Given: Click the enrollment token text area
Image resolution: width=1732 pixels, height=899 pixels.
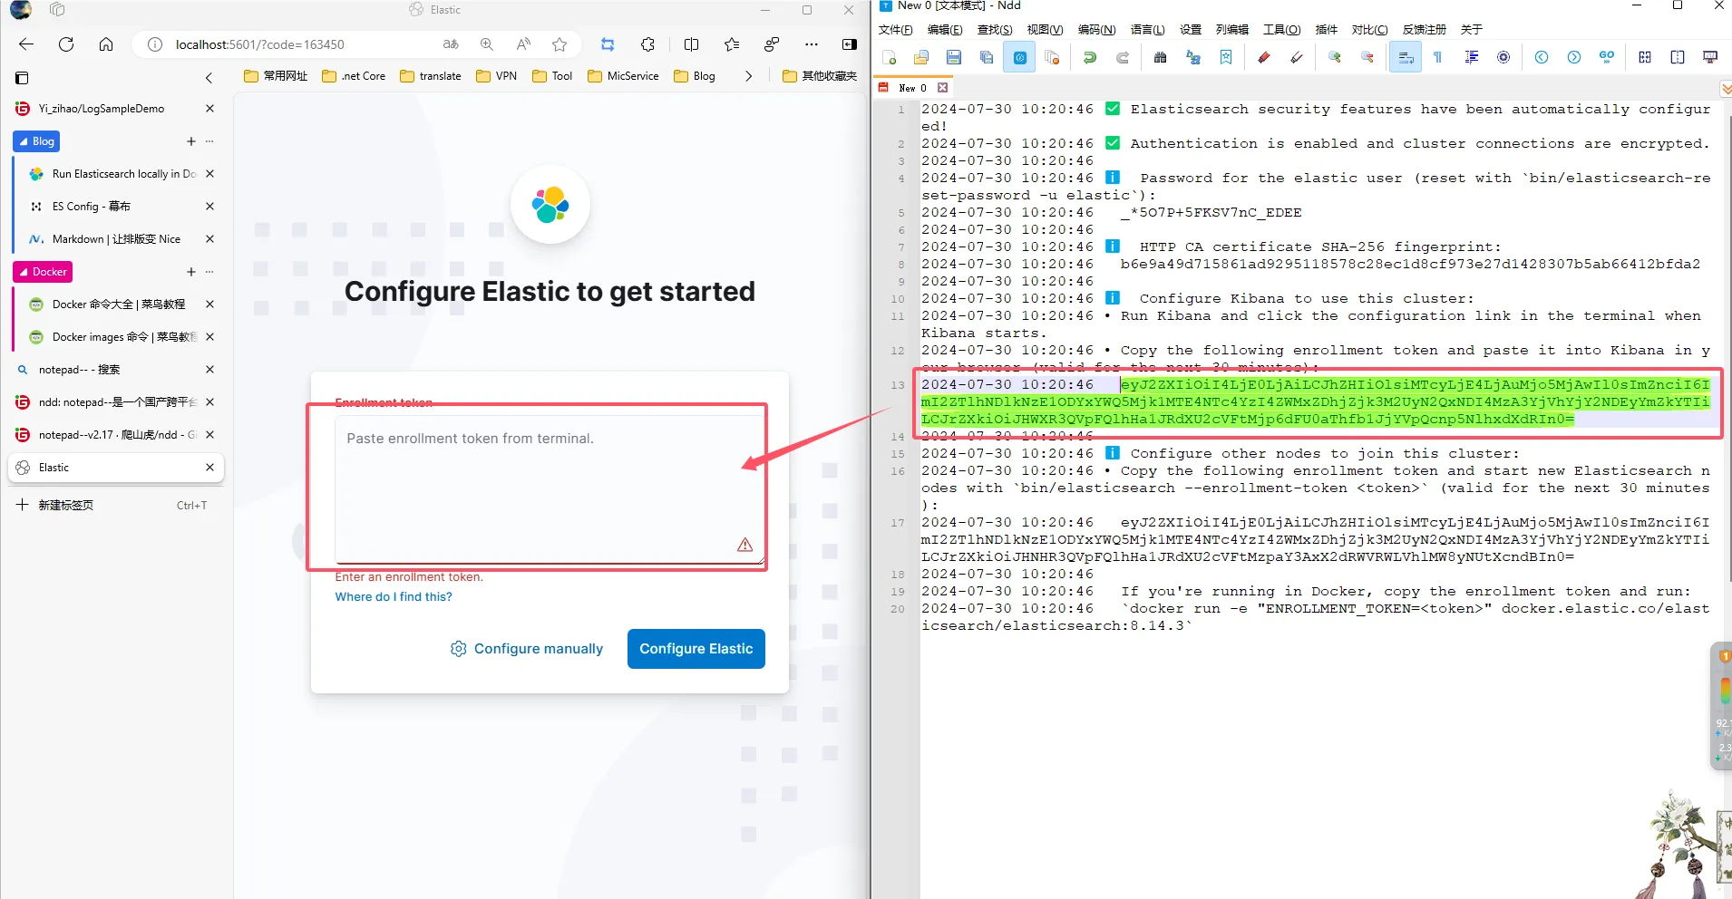Looking at the screenshot, I should [x=550, y=489].
